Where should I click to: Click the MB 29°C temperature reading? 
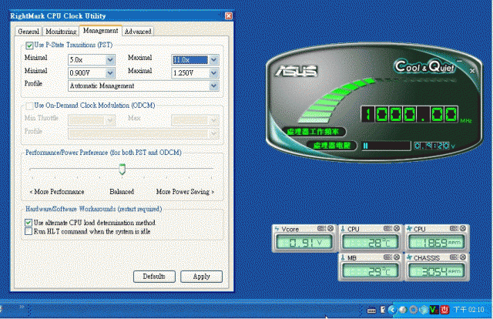coord(370,271)
